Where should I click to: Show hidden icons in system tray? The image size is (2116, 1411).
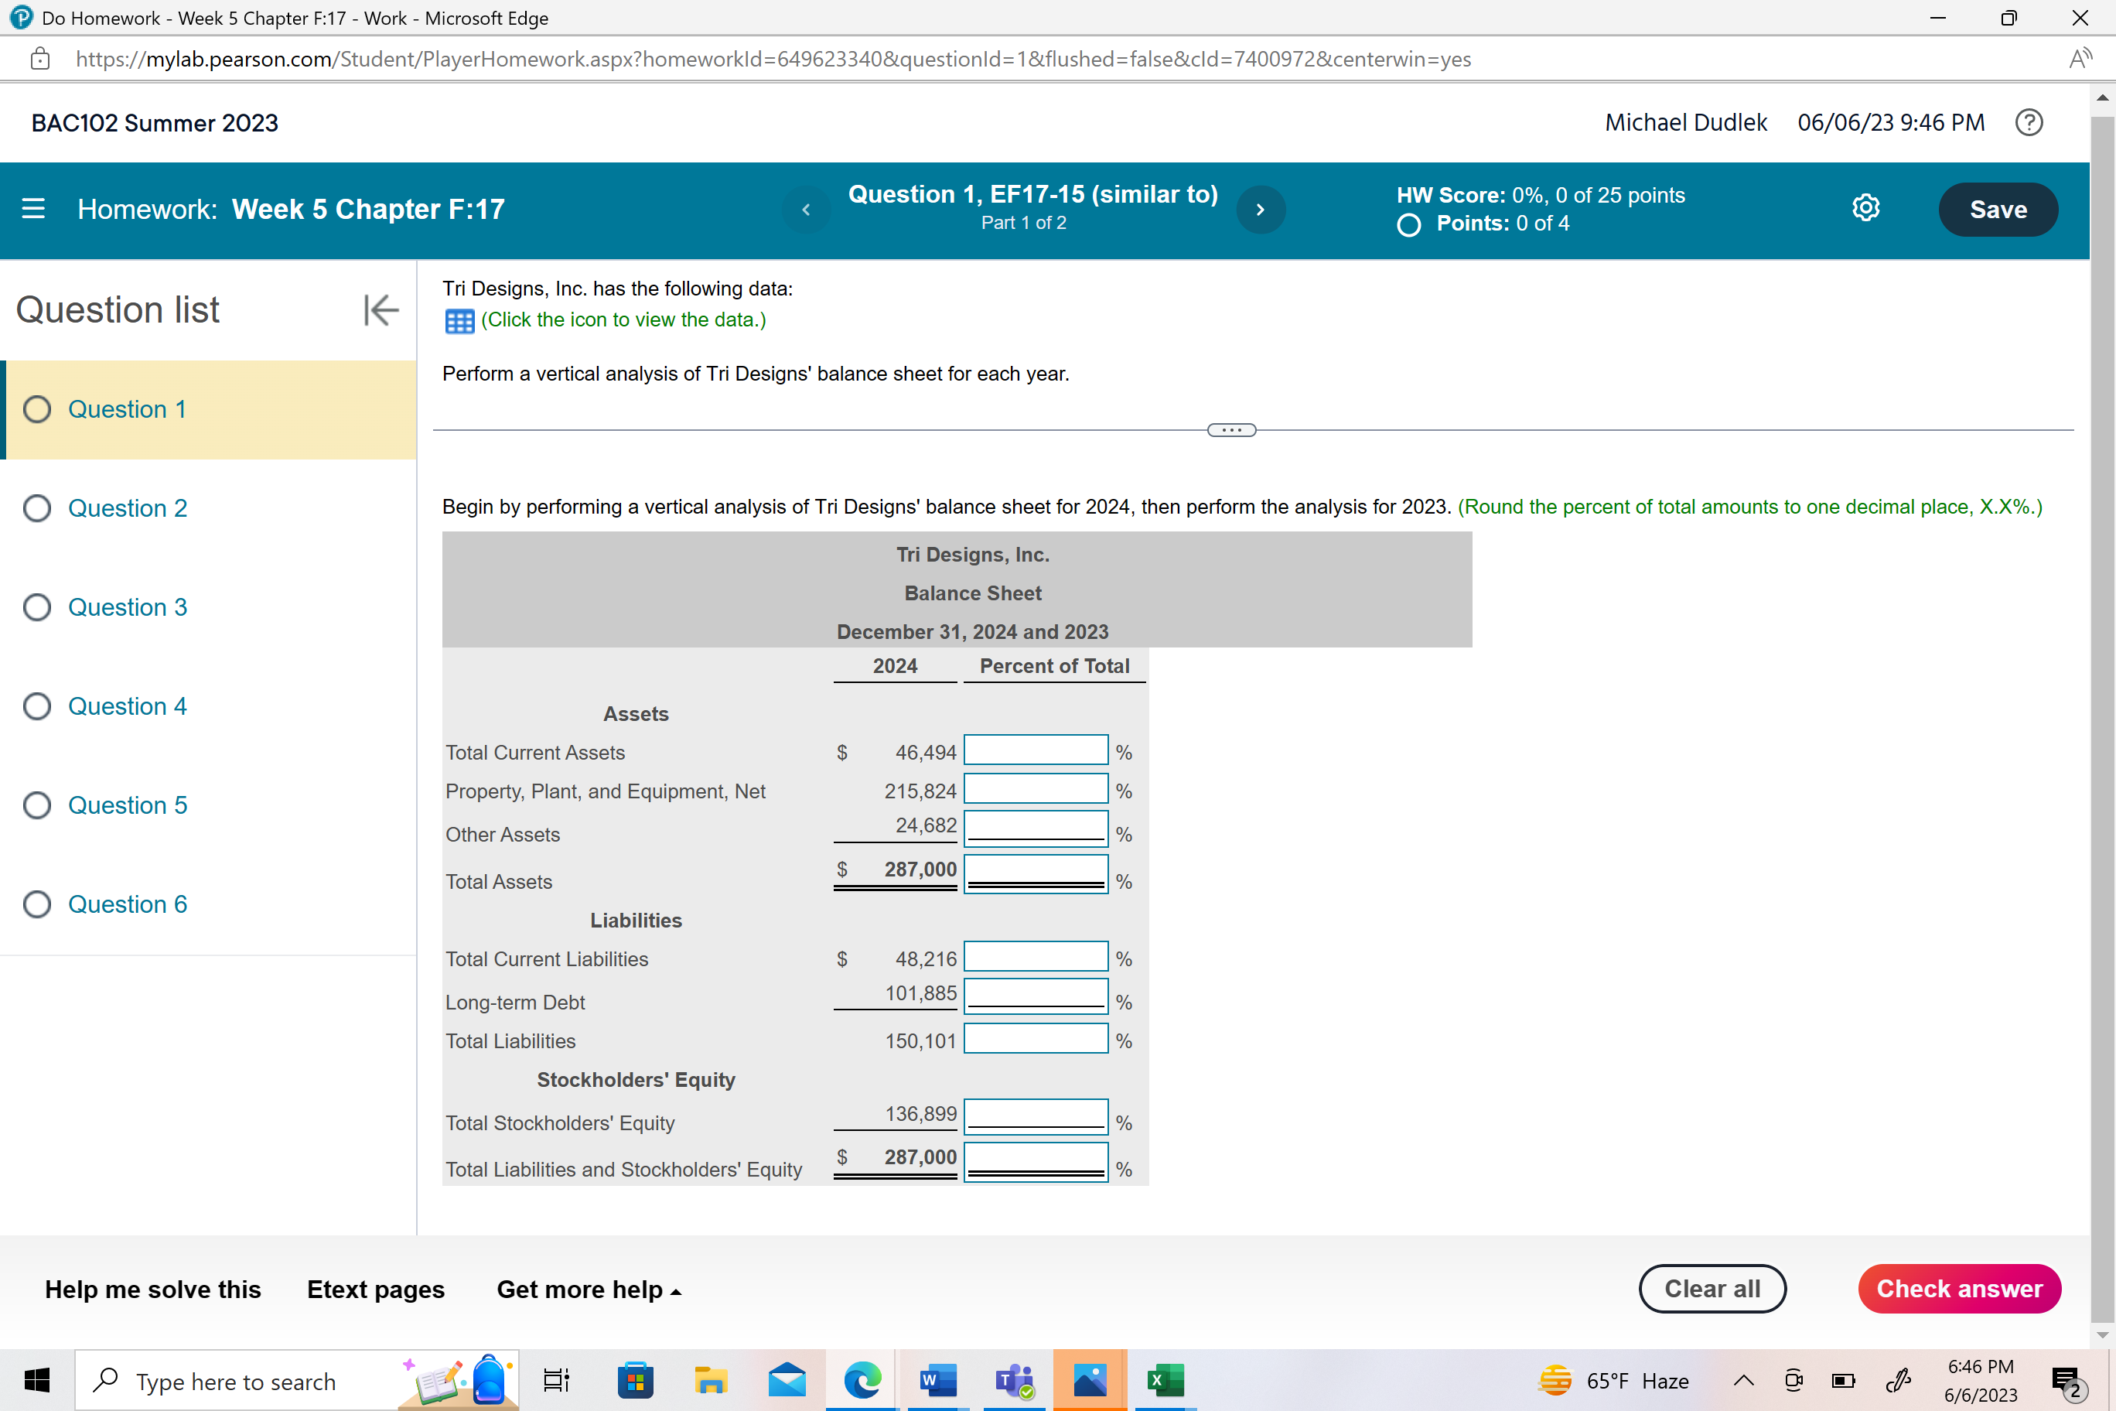tap(1742, 1380)
